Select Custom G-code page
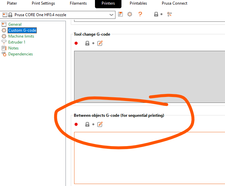The height and width of the screenshot is (186, 225). (x=22, y=30)
